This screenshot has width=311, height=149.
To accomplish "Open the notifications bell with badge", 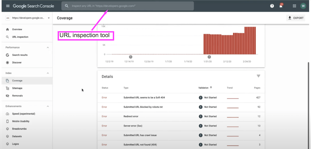I will point(281,6).
